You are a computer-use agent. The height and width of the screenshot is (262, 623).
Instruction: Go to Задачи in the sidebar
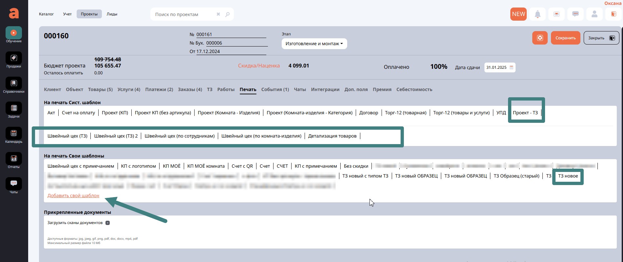[x=13, y=108]
